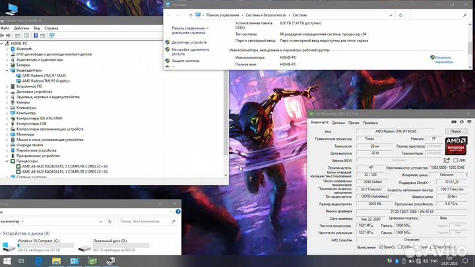This screenshot has width=475, height=267.
Task: Open the Действие menu in Device Manager
Action: pos(22,28)
